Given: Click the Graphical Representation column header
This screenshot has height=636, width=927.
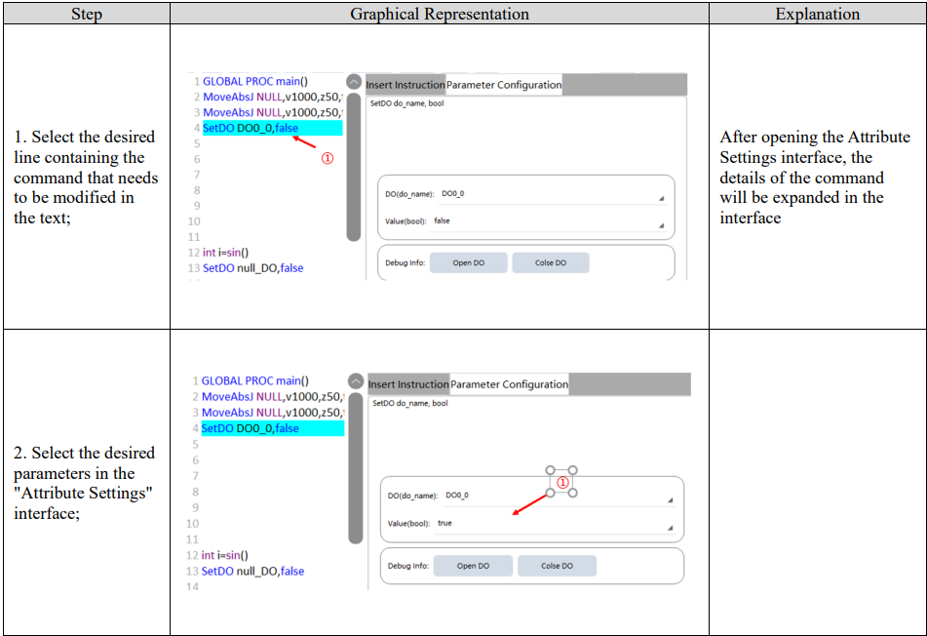Looking at the screenshot, I should pyautogui.click(x=440, y=14).
